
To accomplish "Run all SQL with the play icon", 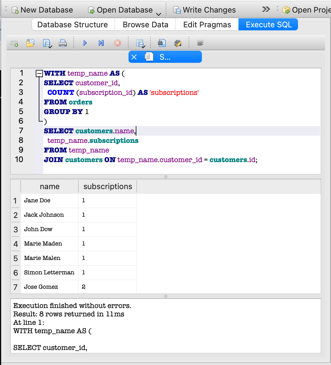I will click(85, 43).
